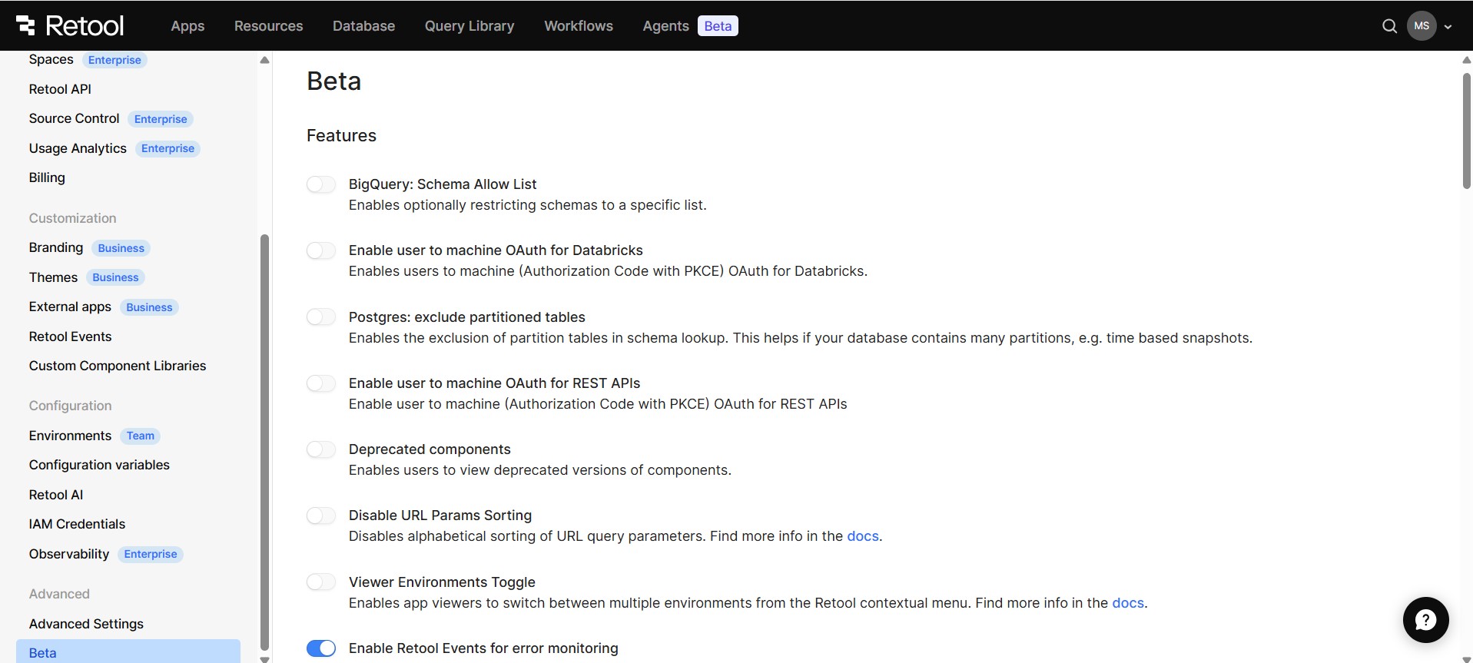
Task: Click Business badge next to External apps
Action: coord(149,307)
